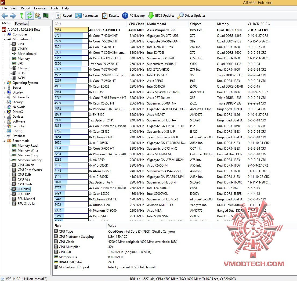
Task: Sort by the Chipset column header
Action: point(202,24)
